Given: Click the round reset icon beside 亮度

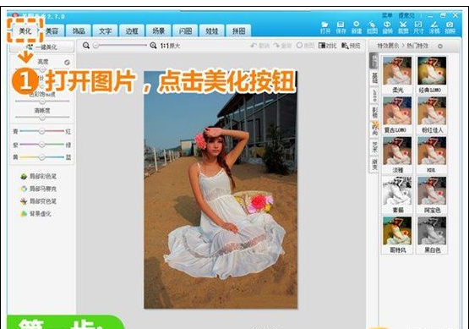Looking at the screenshot, I should click(x=67, y=63).
